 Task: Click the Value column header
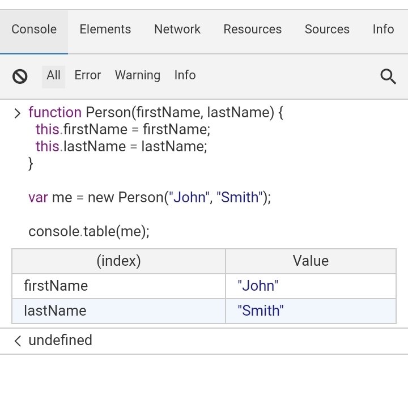(x=311, y=261)
